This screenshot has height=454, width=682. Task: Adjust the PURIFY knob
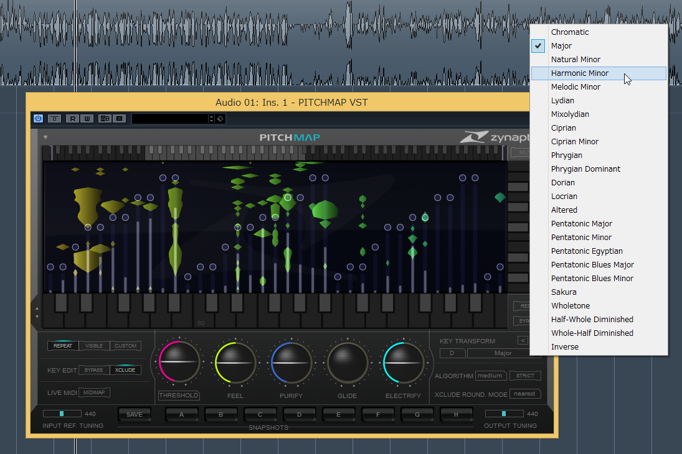coord(291,362)
